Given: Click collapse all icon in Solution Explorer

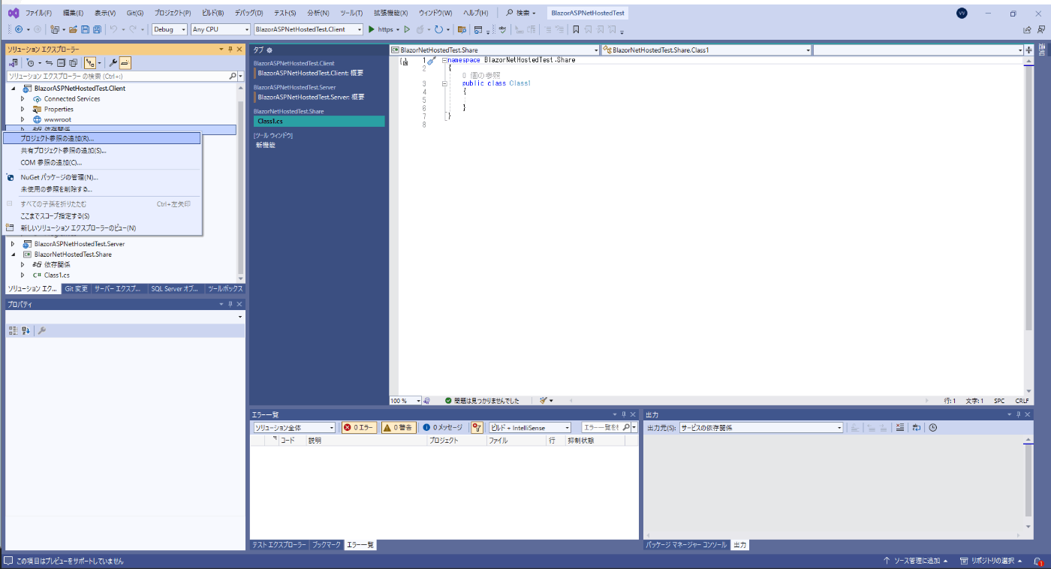Looking at the screenshot, I should pyautogui.click(x=62, y=63).
